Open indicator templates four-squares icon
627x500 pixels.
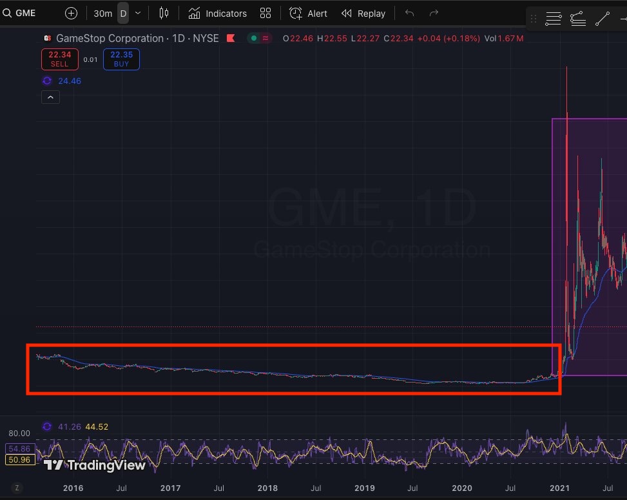265,13
